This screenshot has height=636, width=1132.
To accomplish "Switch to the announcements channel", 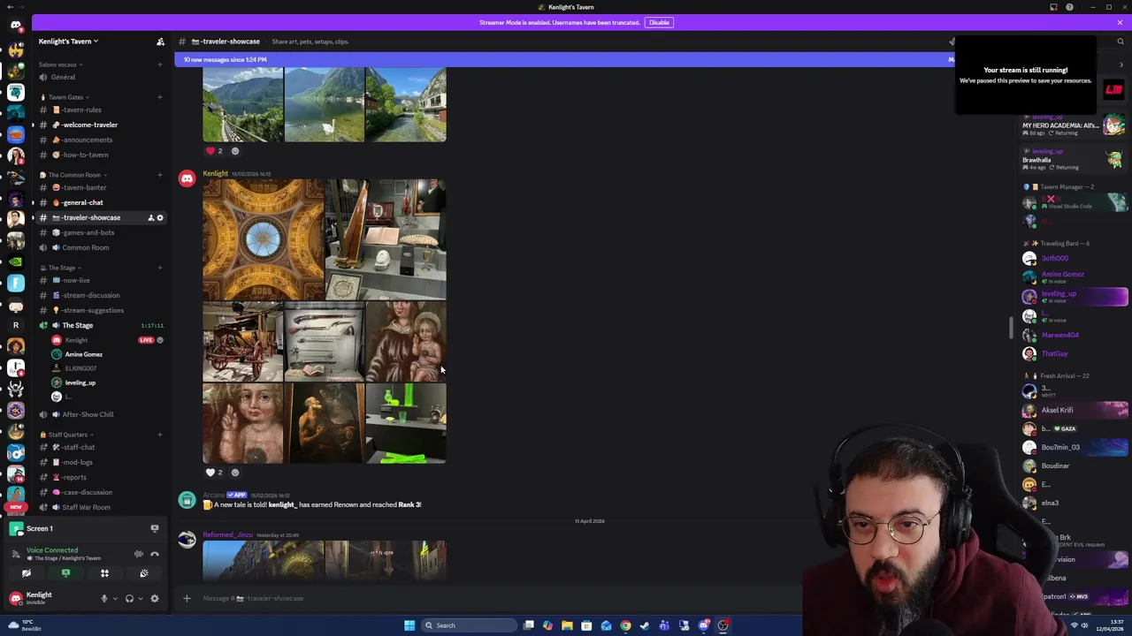I will click(100, 140).
